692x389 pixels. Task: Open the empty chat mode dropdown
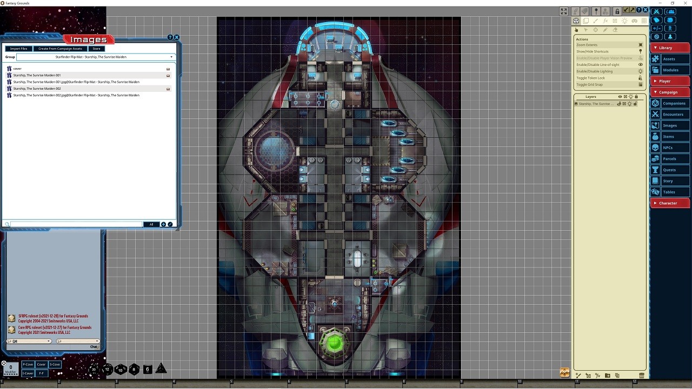pos(78,341)
